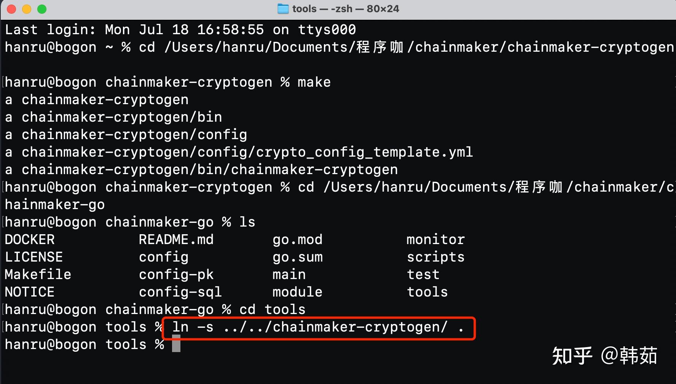676x384 pixels.
Task: Click the LICENSE entry in the listing
Action: point(33,257)
